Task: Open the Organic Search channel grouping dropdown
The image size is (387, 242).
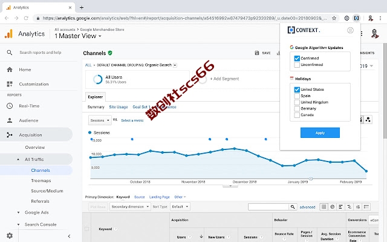Action: 175,65
